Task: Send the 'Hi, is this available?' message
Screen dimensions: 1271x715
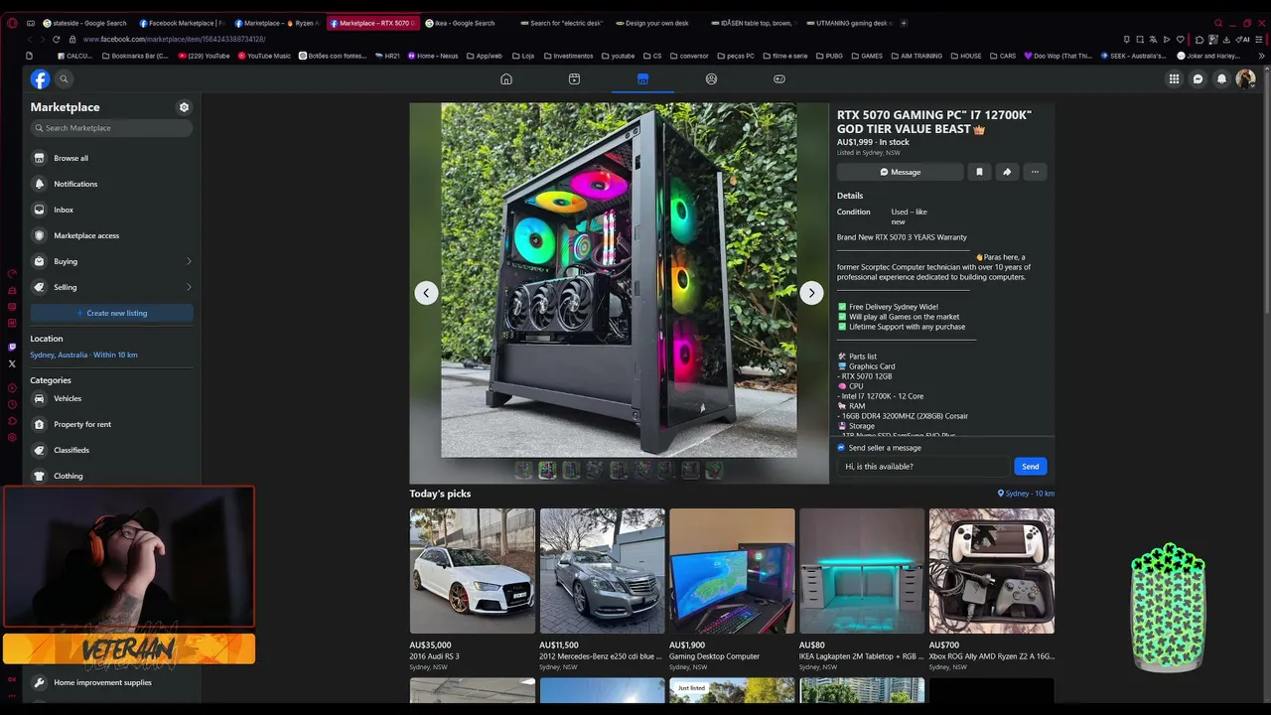Action: coord(1031,467)
